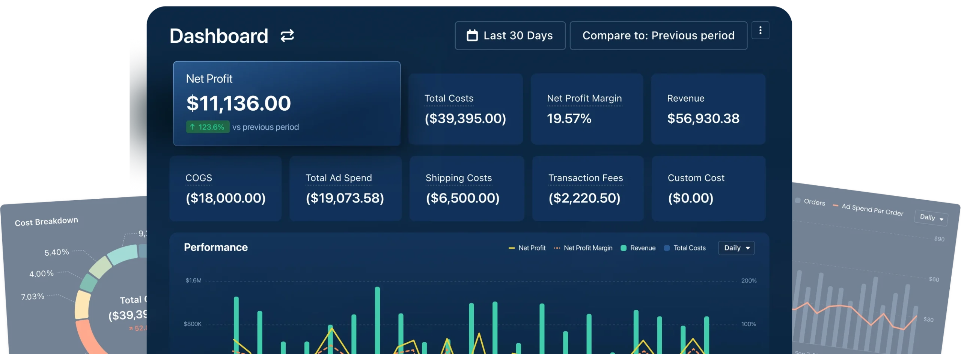Click the tallest green revenue bar
The height and width of the screenshot is (354, 961).
tap(377, 320)
